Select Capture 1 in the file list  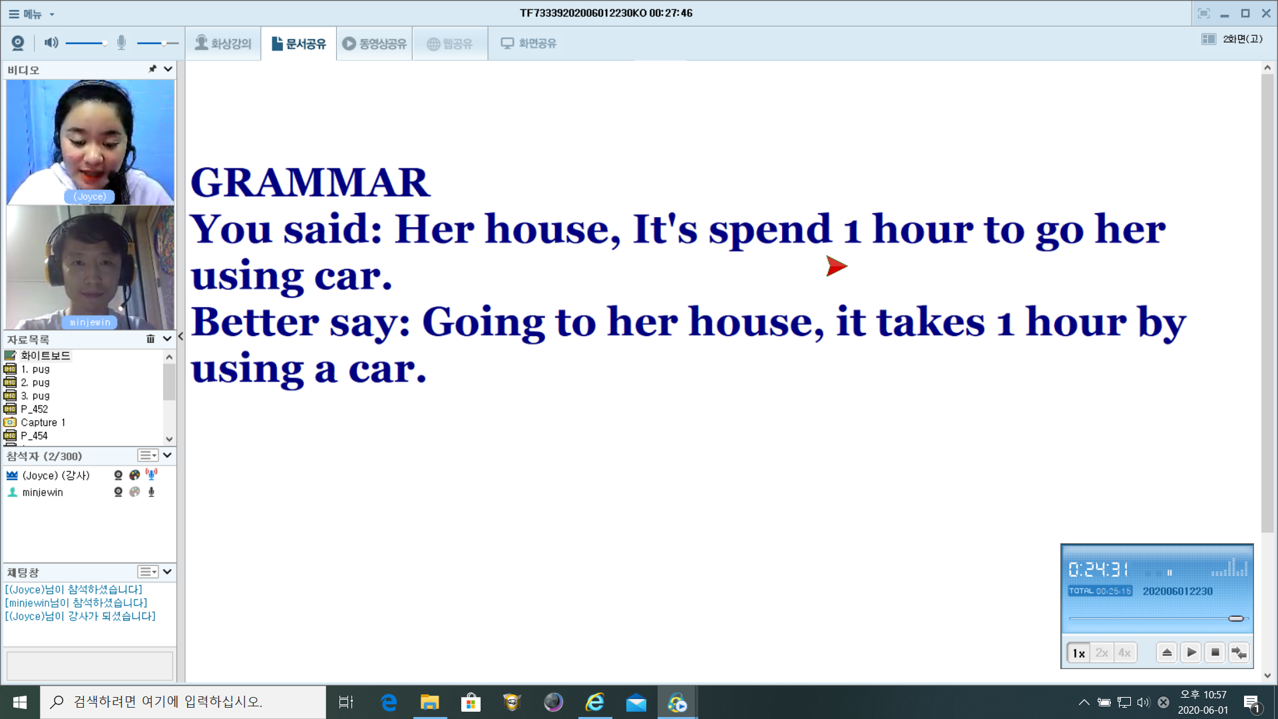click(x=43, y=423)
